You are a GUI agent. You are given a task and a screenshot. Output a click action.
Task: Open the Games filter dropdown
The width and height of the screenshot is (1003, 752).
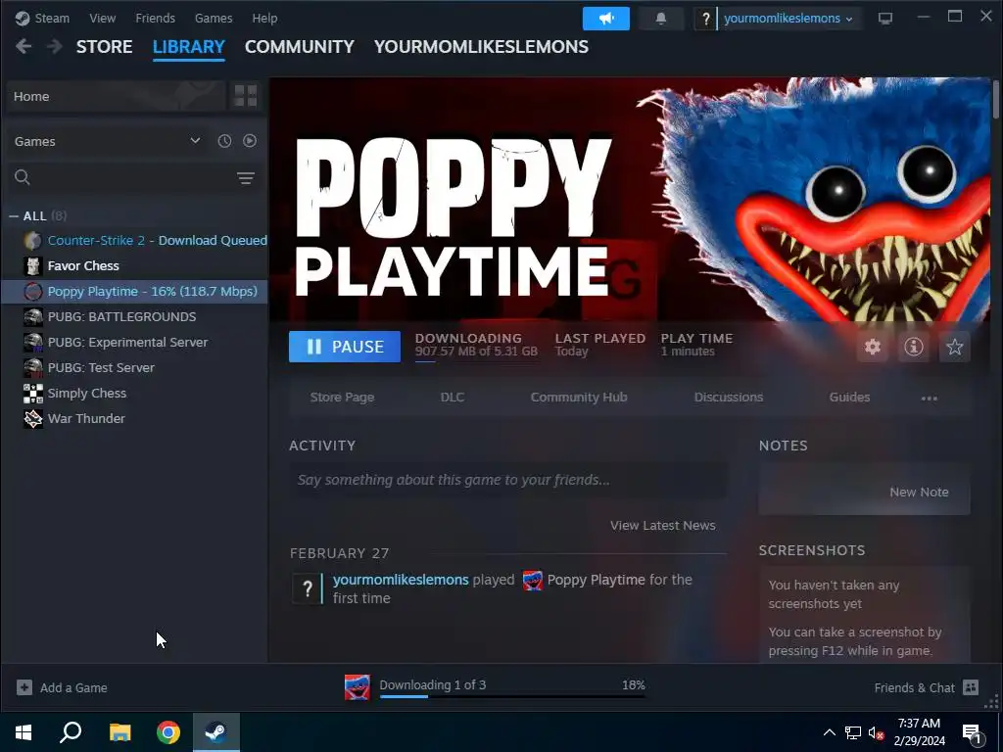pyautogui.click(x=106, y=141)
